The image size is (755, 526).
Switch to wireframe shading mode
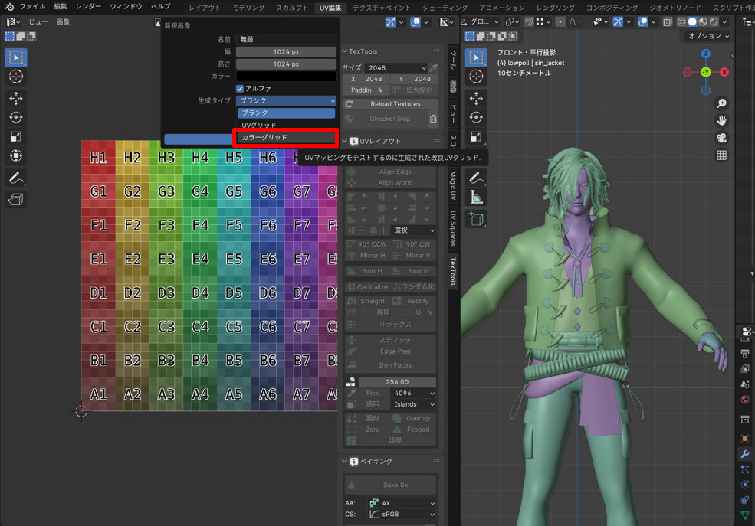tap(681, 22)
